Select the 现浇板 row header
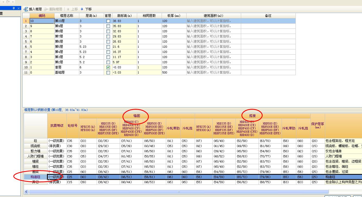 point(36,146)
